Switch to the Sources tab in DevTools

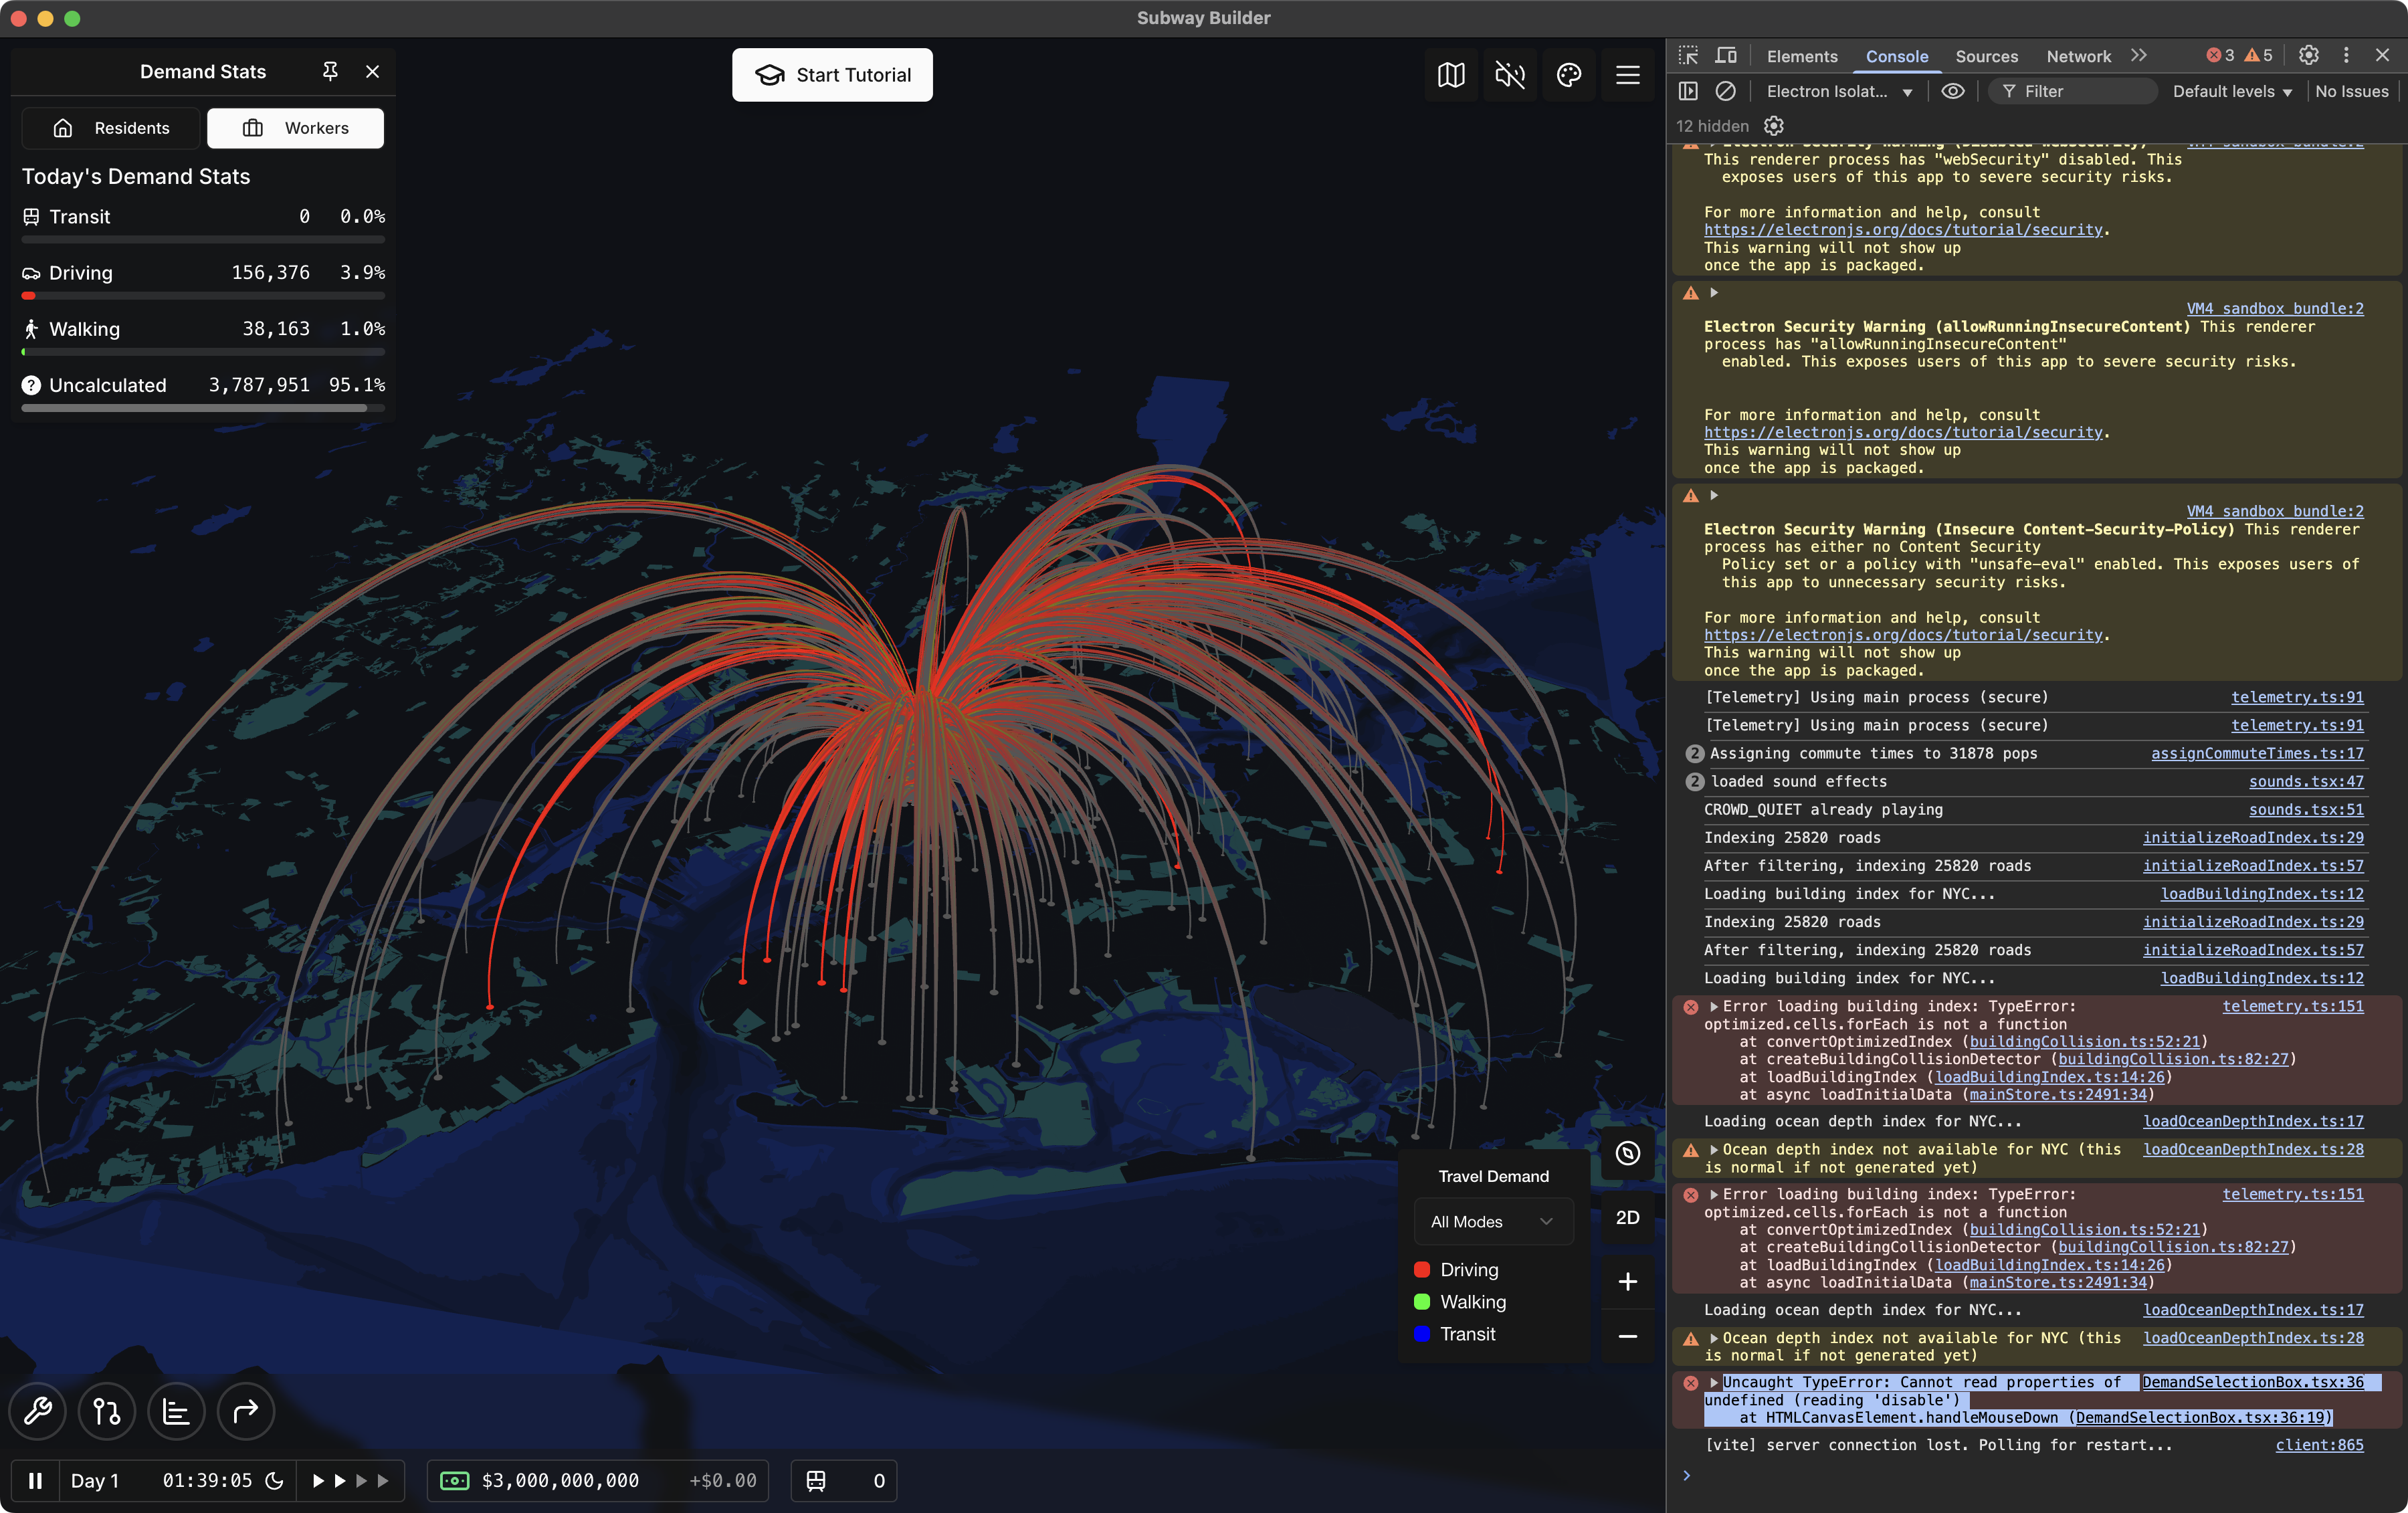pos(1987,56)
